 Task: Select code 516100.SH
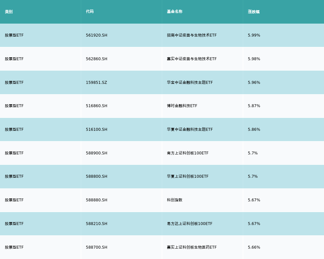coord(97,129)
